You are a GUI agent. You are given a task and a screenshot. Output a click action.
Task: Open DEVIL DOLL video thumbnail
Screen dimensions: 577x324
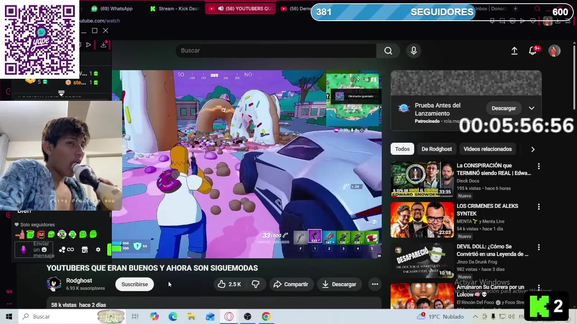click(x=422, y=261)
